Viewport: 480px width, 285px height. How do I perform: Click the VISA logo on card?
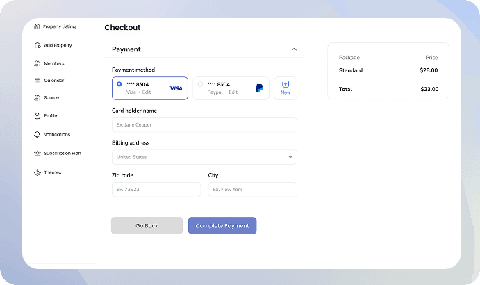click(176, 88)
